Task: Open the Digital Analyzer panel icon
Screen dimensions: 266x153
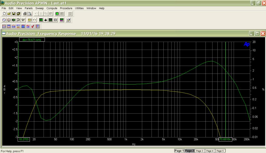Action: point(14,20)
